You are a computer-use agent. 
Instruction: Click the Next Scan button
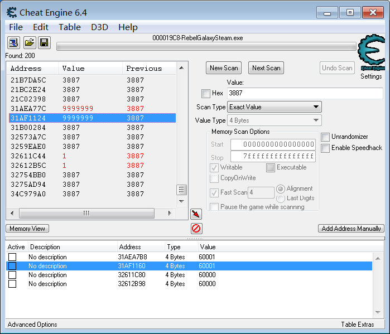click(x=266, y=68)
